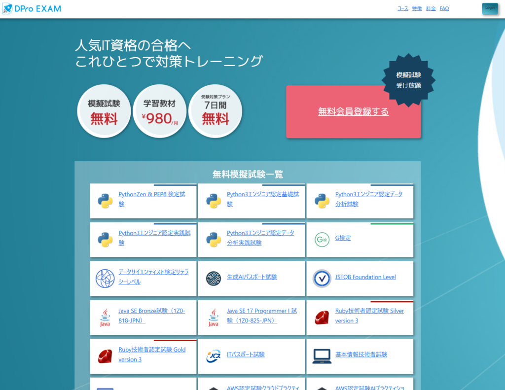Click the 模擬試験受け放題 starburst badge
This screenshot has height=390, width=505.
(409, 80)
